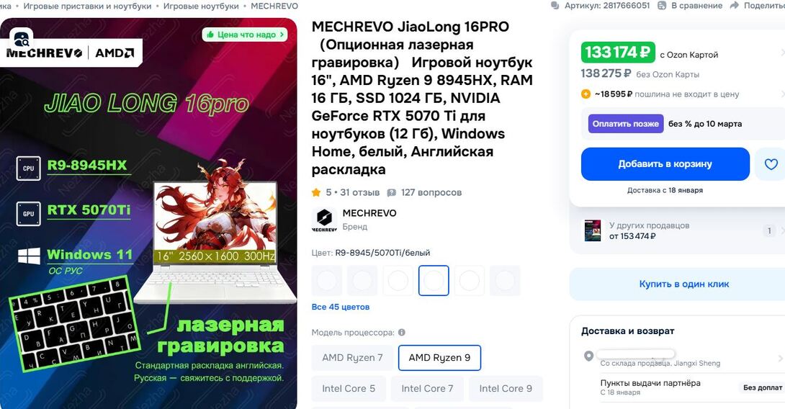Click the share arrow icon
785x409 pixels.
[735, 6]
